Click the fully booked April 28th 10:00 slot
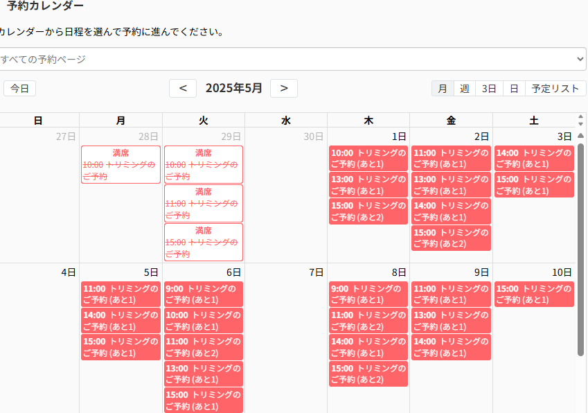 (x=121, y=165)
